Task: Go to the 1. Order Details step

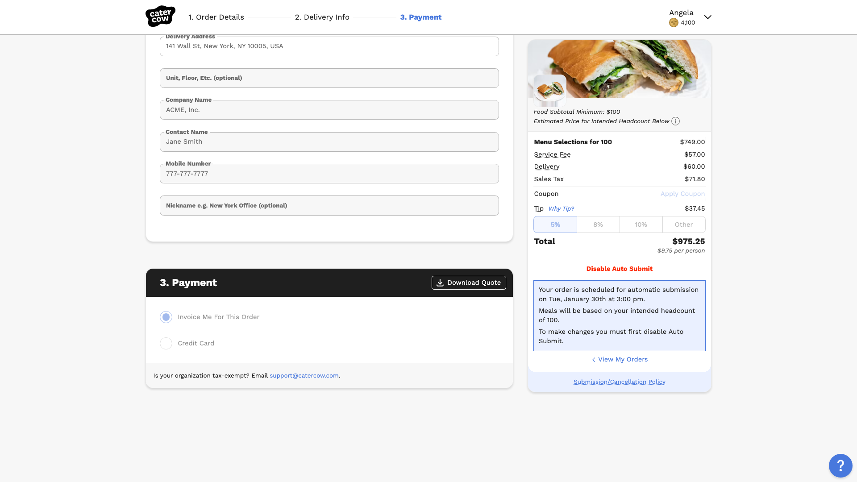Action: click(216, 17)
